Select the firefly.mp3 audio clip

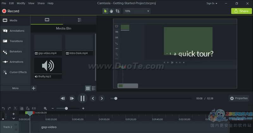tap(48, 68)
